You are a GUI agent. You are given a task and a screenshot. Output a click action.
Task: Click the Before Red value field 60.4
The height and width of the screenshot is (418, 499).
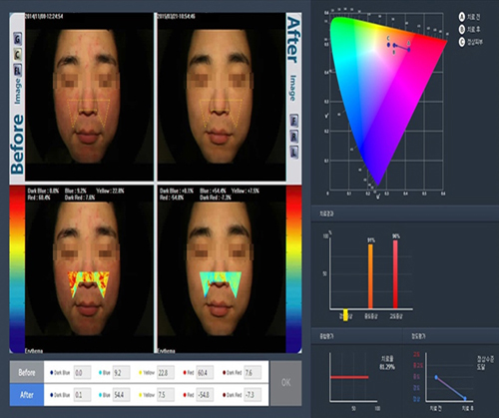click(205, 373)
